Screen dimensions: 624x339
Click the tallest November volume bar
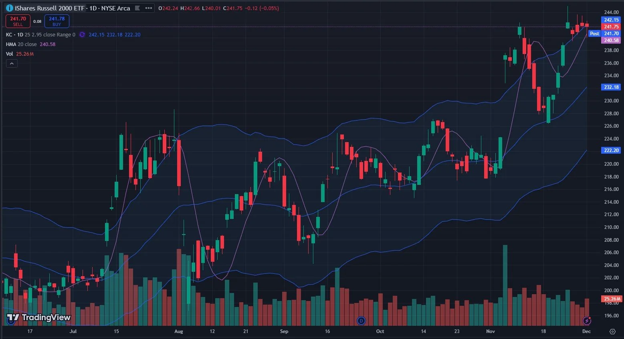tap(505, 285)
